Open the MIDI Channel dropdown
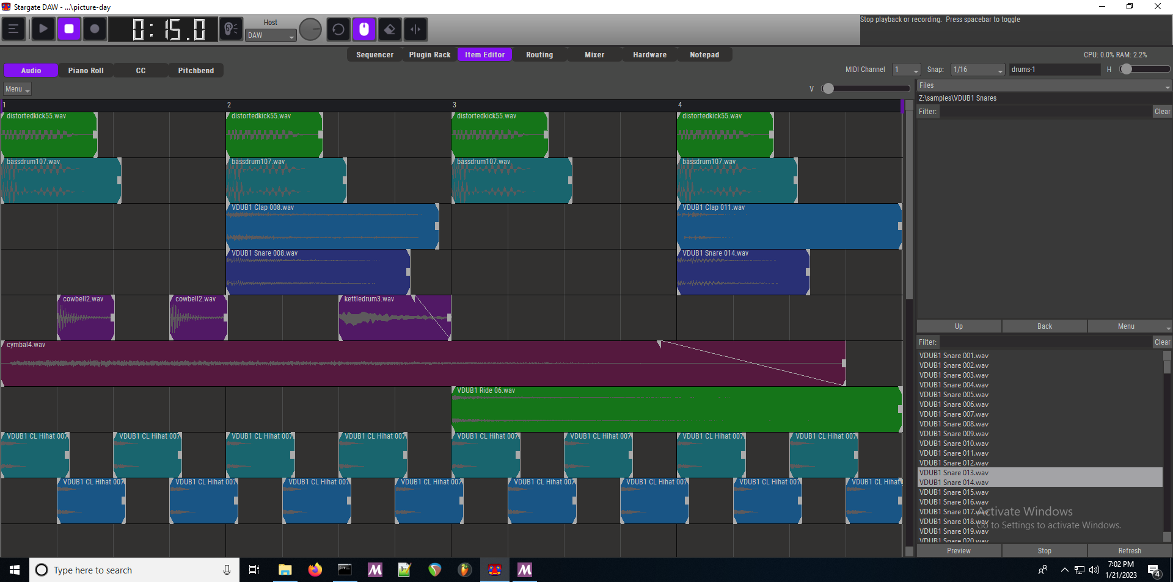This screenshot has height=582, width=1173. pyautogui.click(x=906, y=70)
